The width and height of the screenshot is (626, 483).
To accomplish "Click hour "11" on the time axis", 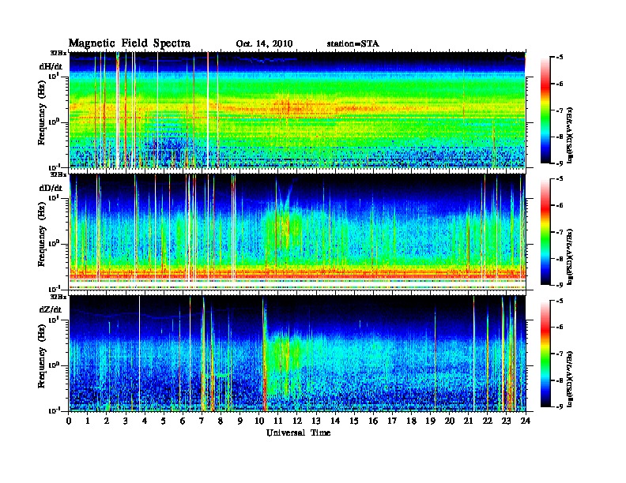I will (278, 421).
